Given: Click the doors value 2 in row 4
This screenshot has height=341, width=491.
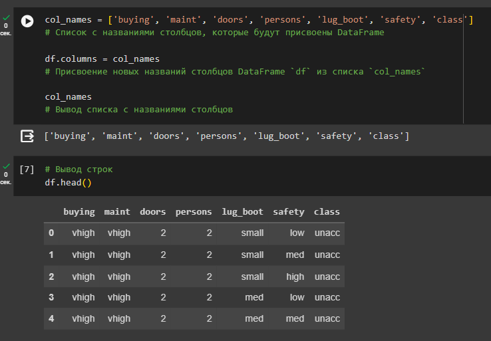Looking at the screenshot, I should (x=163, y=318).
